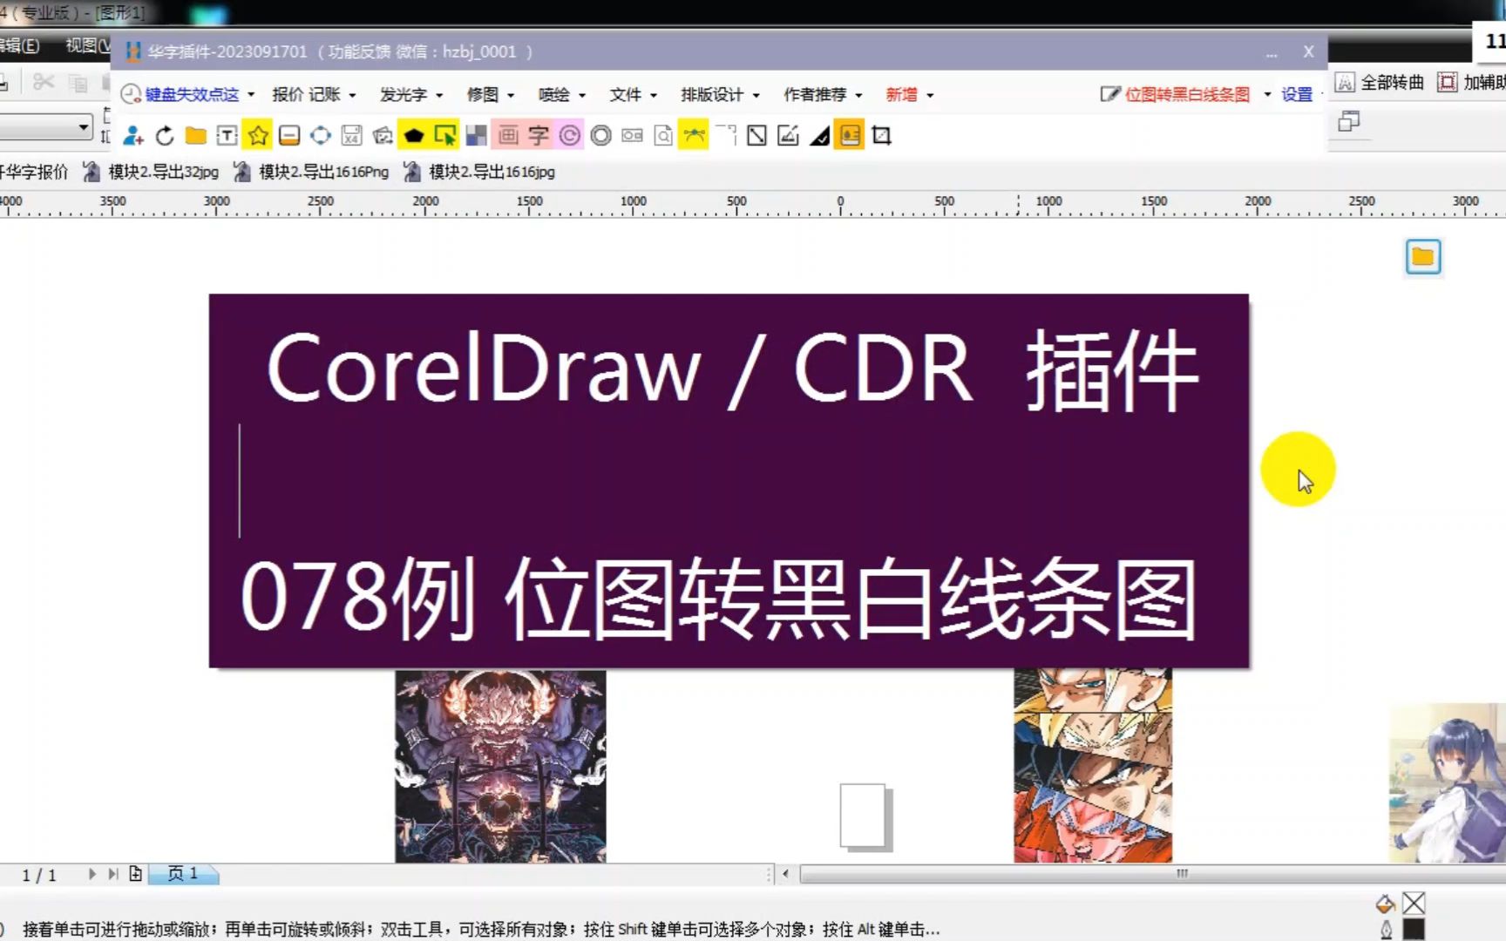Select the 字 text tool icon
Screen dimensions: 1506x941
(539, 135)
